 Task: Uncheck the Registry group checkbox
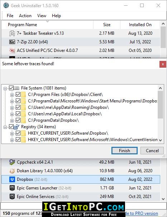11,127
